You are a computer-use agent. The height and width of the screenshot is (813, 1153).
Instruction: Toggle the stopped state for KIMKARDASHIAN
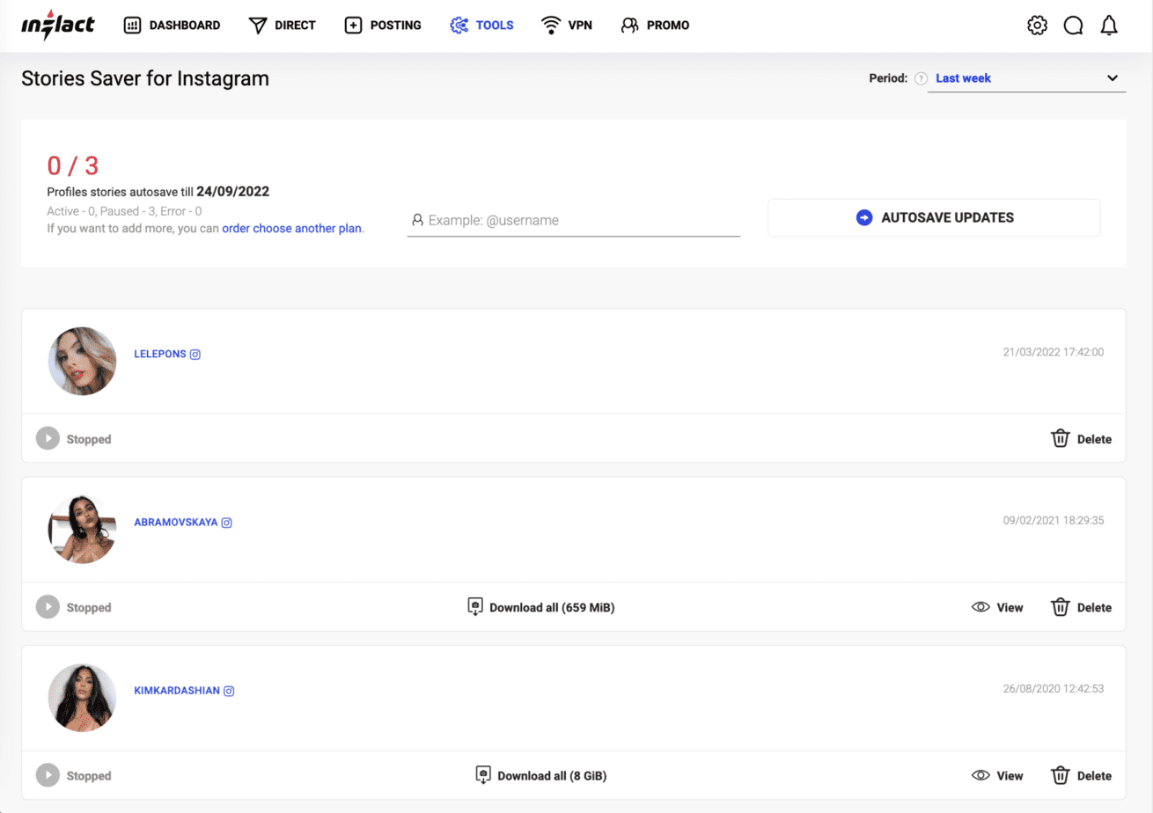point(48,775)
